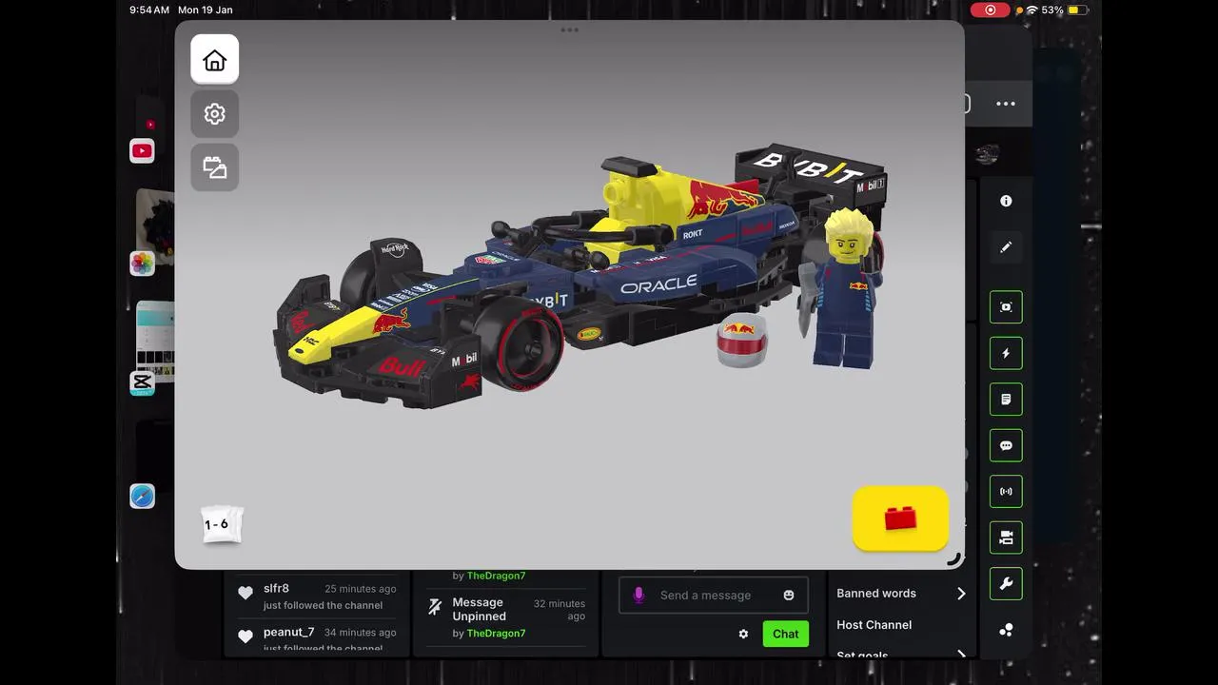This screenshot has height=685, width=1218.
Task: Select the Red Bull helmet piece
Action: 741,340
